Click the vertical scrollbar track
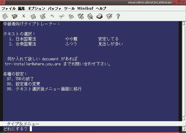The width and height of the screenshot is (186, 133). [x=184, y=71]
